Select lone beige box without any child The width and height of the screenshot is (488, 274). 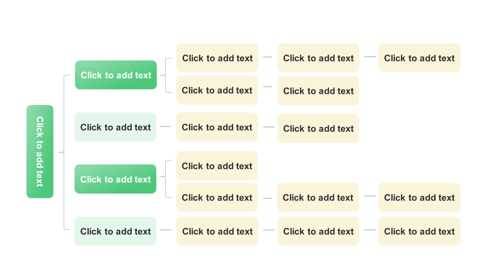pyautogui.click(x=217, y=166)
